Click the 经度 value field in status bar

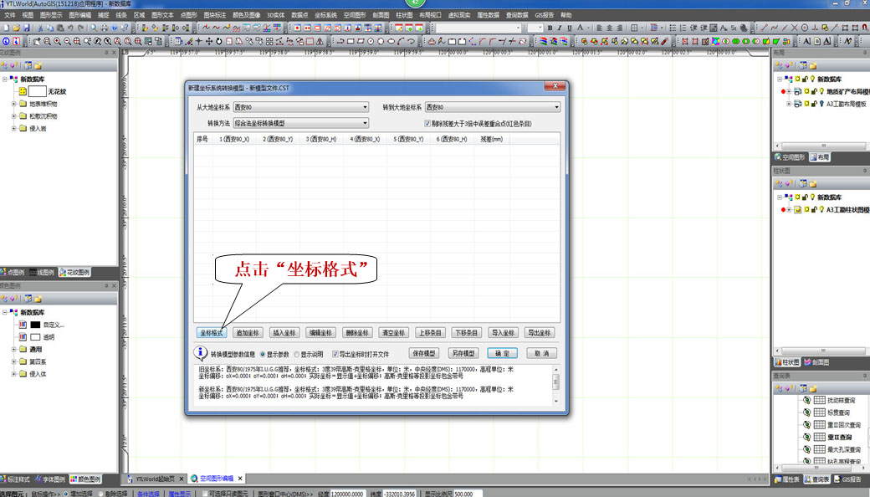[347, 494]
